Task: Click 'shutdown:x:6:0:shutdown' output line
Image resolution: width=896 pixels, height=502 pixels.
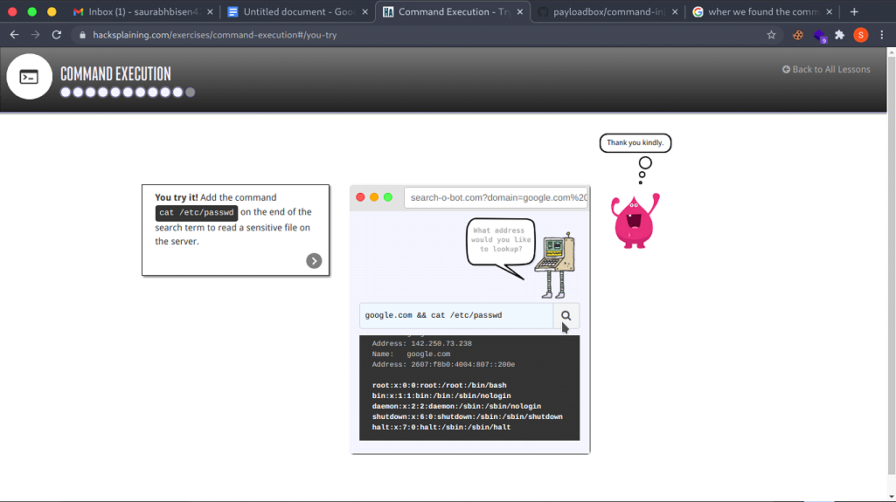Action: 467,417
